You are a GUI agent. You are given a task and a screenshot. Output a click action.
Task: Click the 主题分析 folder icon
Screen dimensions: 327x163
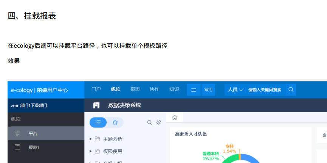pos(97,139)
